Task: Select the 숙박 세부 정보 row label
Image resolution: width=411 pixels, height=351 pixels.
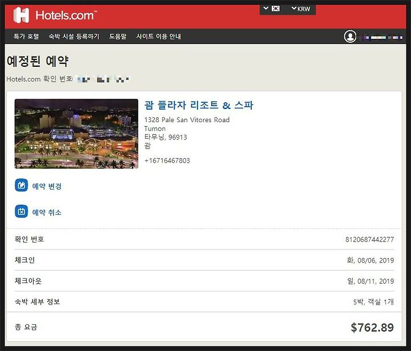Action: point(37,302)
